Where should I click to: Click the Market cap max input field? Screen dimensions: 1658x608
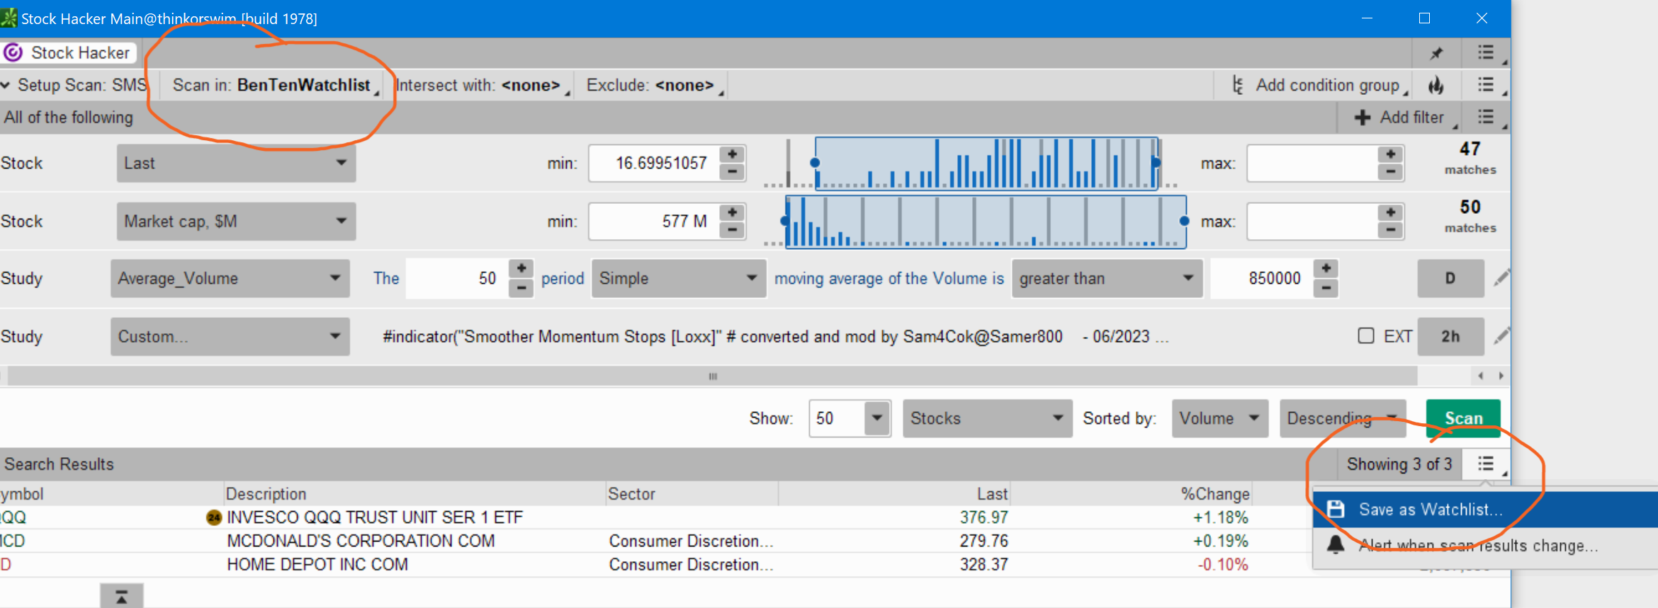click(1313, 222)
